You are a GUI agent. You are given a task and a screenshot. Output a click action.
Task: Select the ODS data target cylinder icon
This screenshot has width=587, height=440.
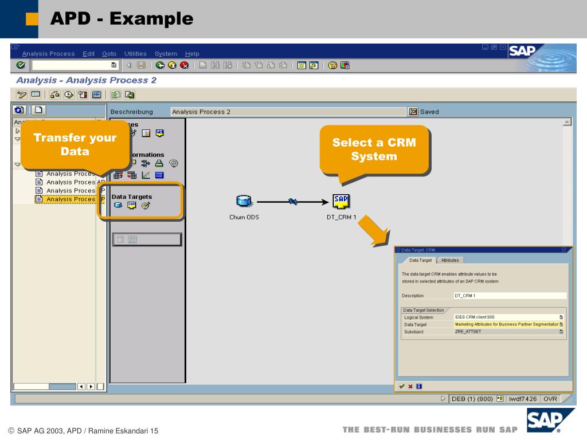[118, 205]
